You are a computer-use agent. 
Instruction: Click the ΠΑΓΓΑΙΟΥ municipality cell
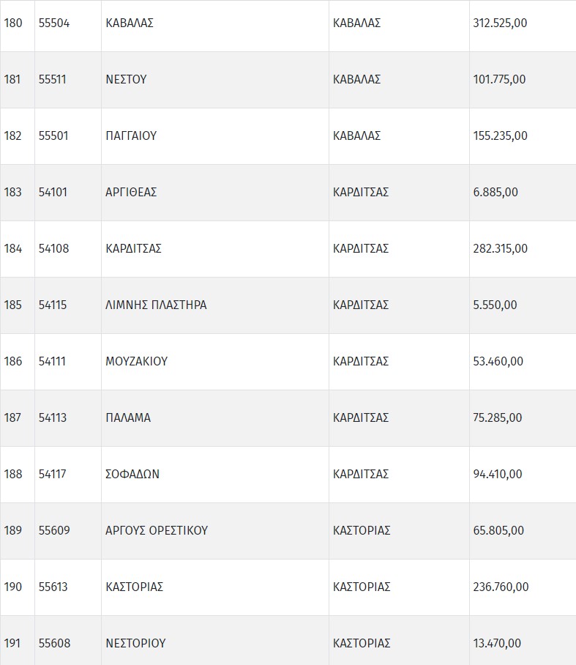point(132,135)
